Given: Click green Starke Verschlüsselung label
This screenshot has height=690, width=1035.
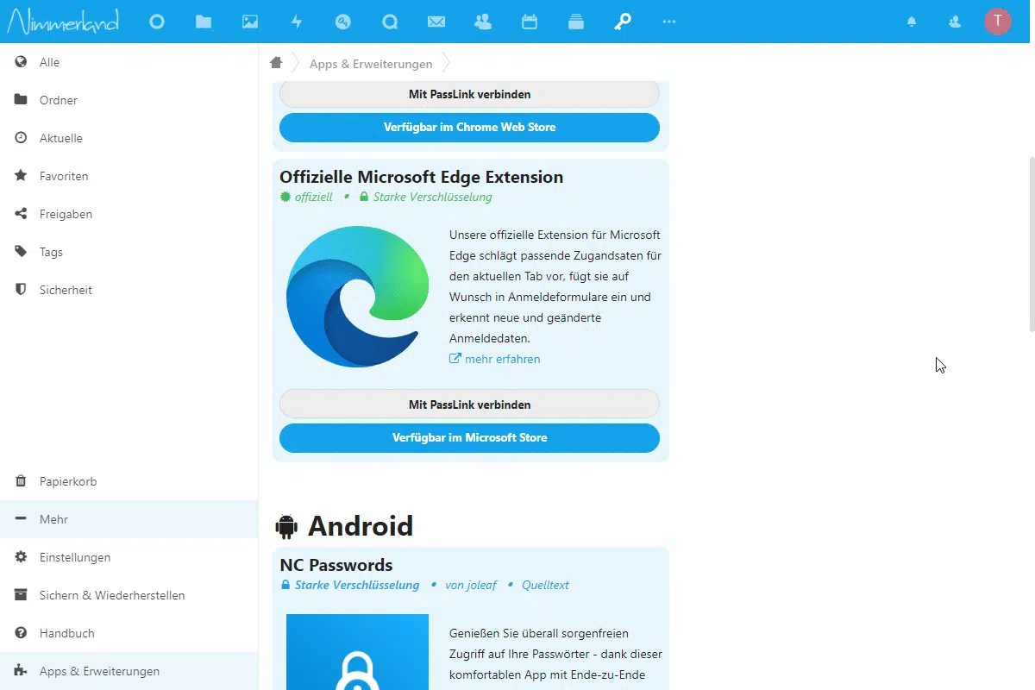Looking at the screenshot, I should click(x=425, y=197).
